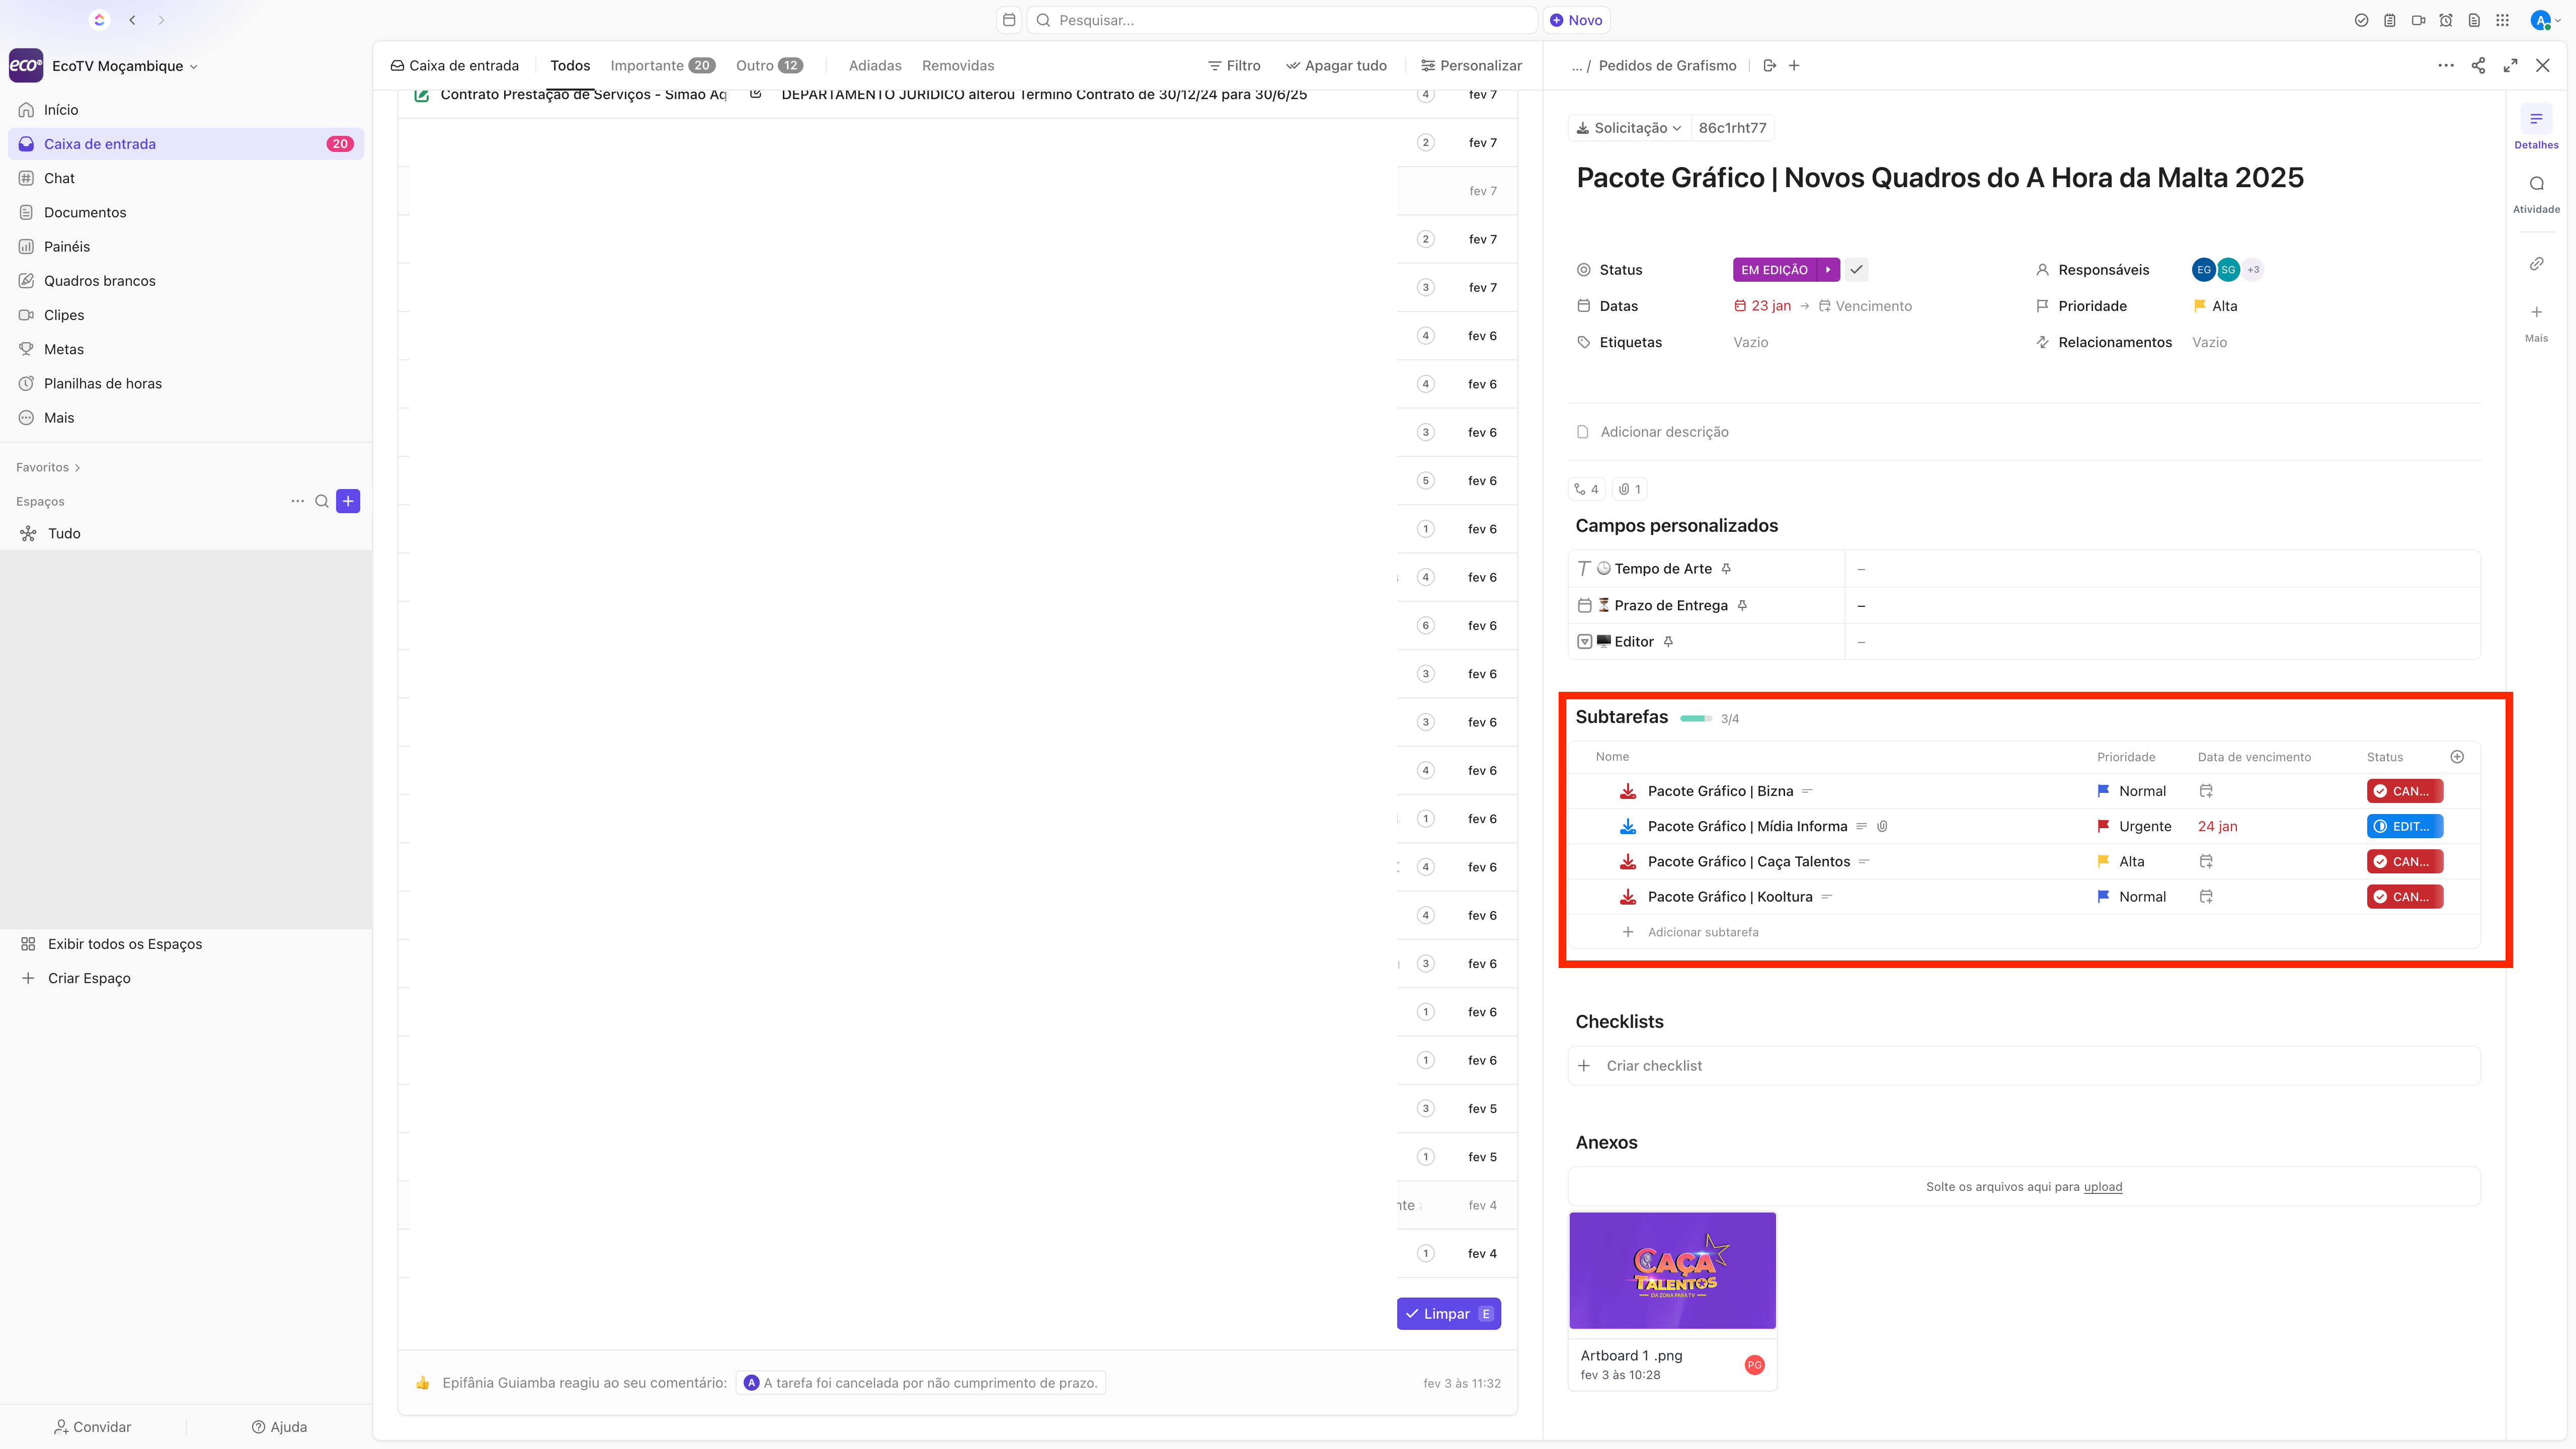Pin the Tempo de Arte field

click(x=1726, y=569)
